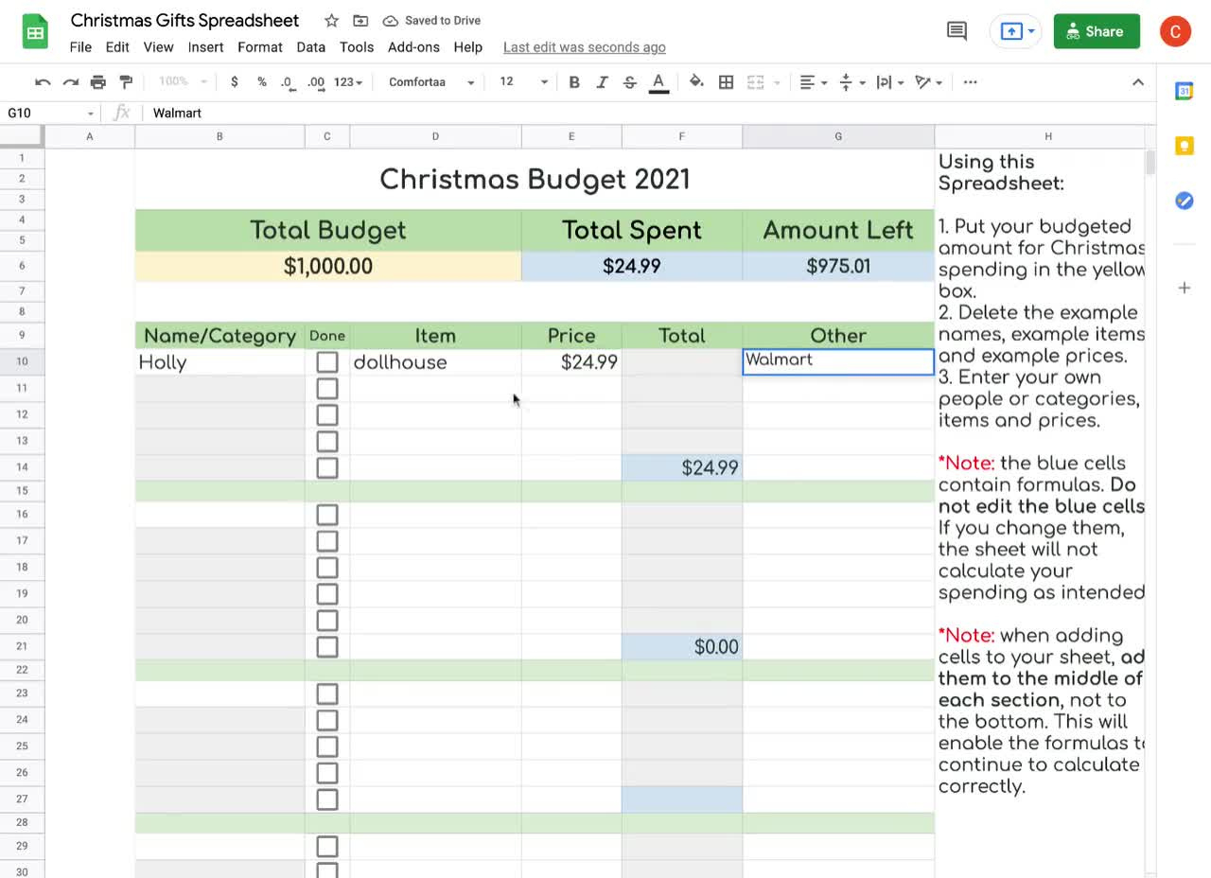Open the Data menu

coord(310,47)
